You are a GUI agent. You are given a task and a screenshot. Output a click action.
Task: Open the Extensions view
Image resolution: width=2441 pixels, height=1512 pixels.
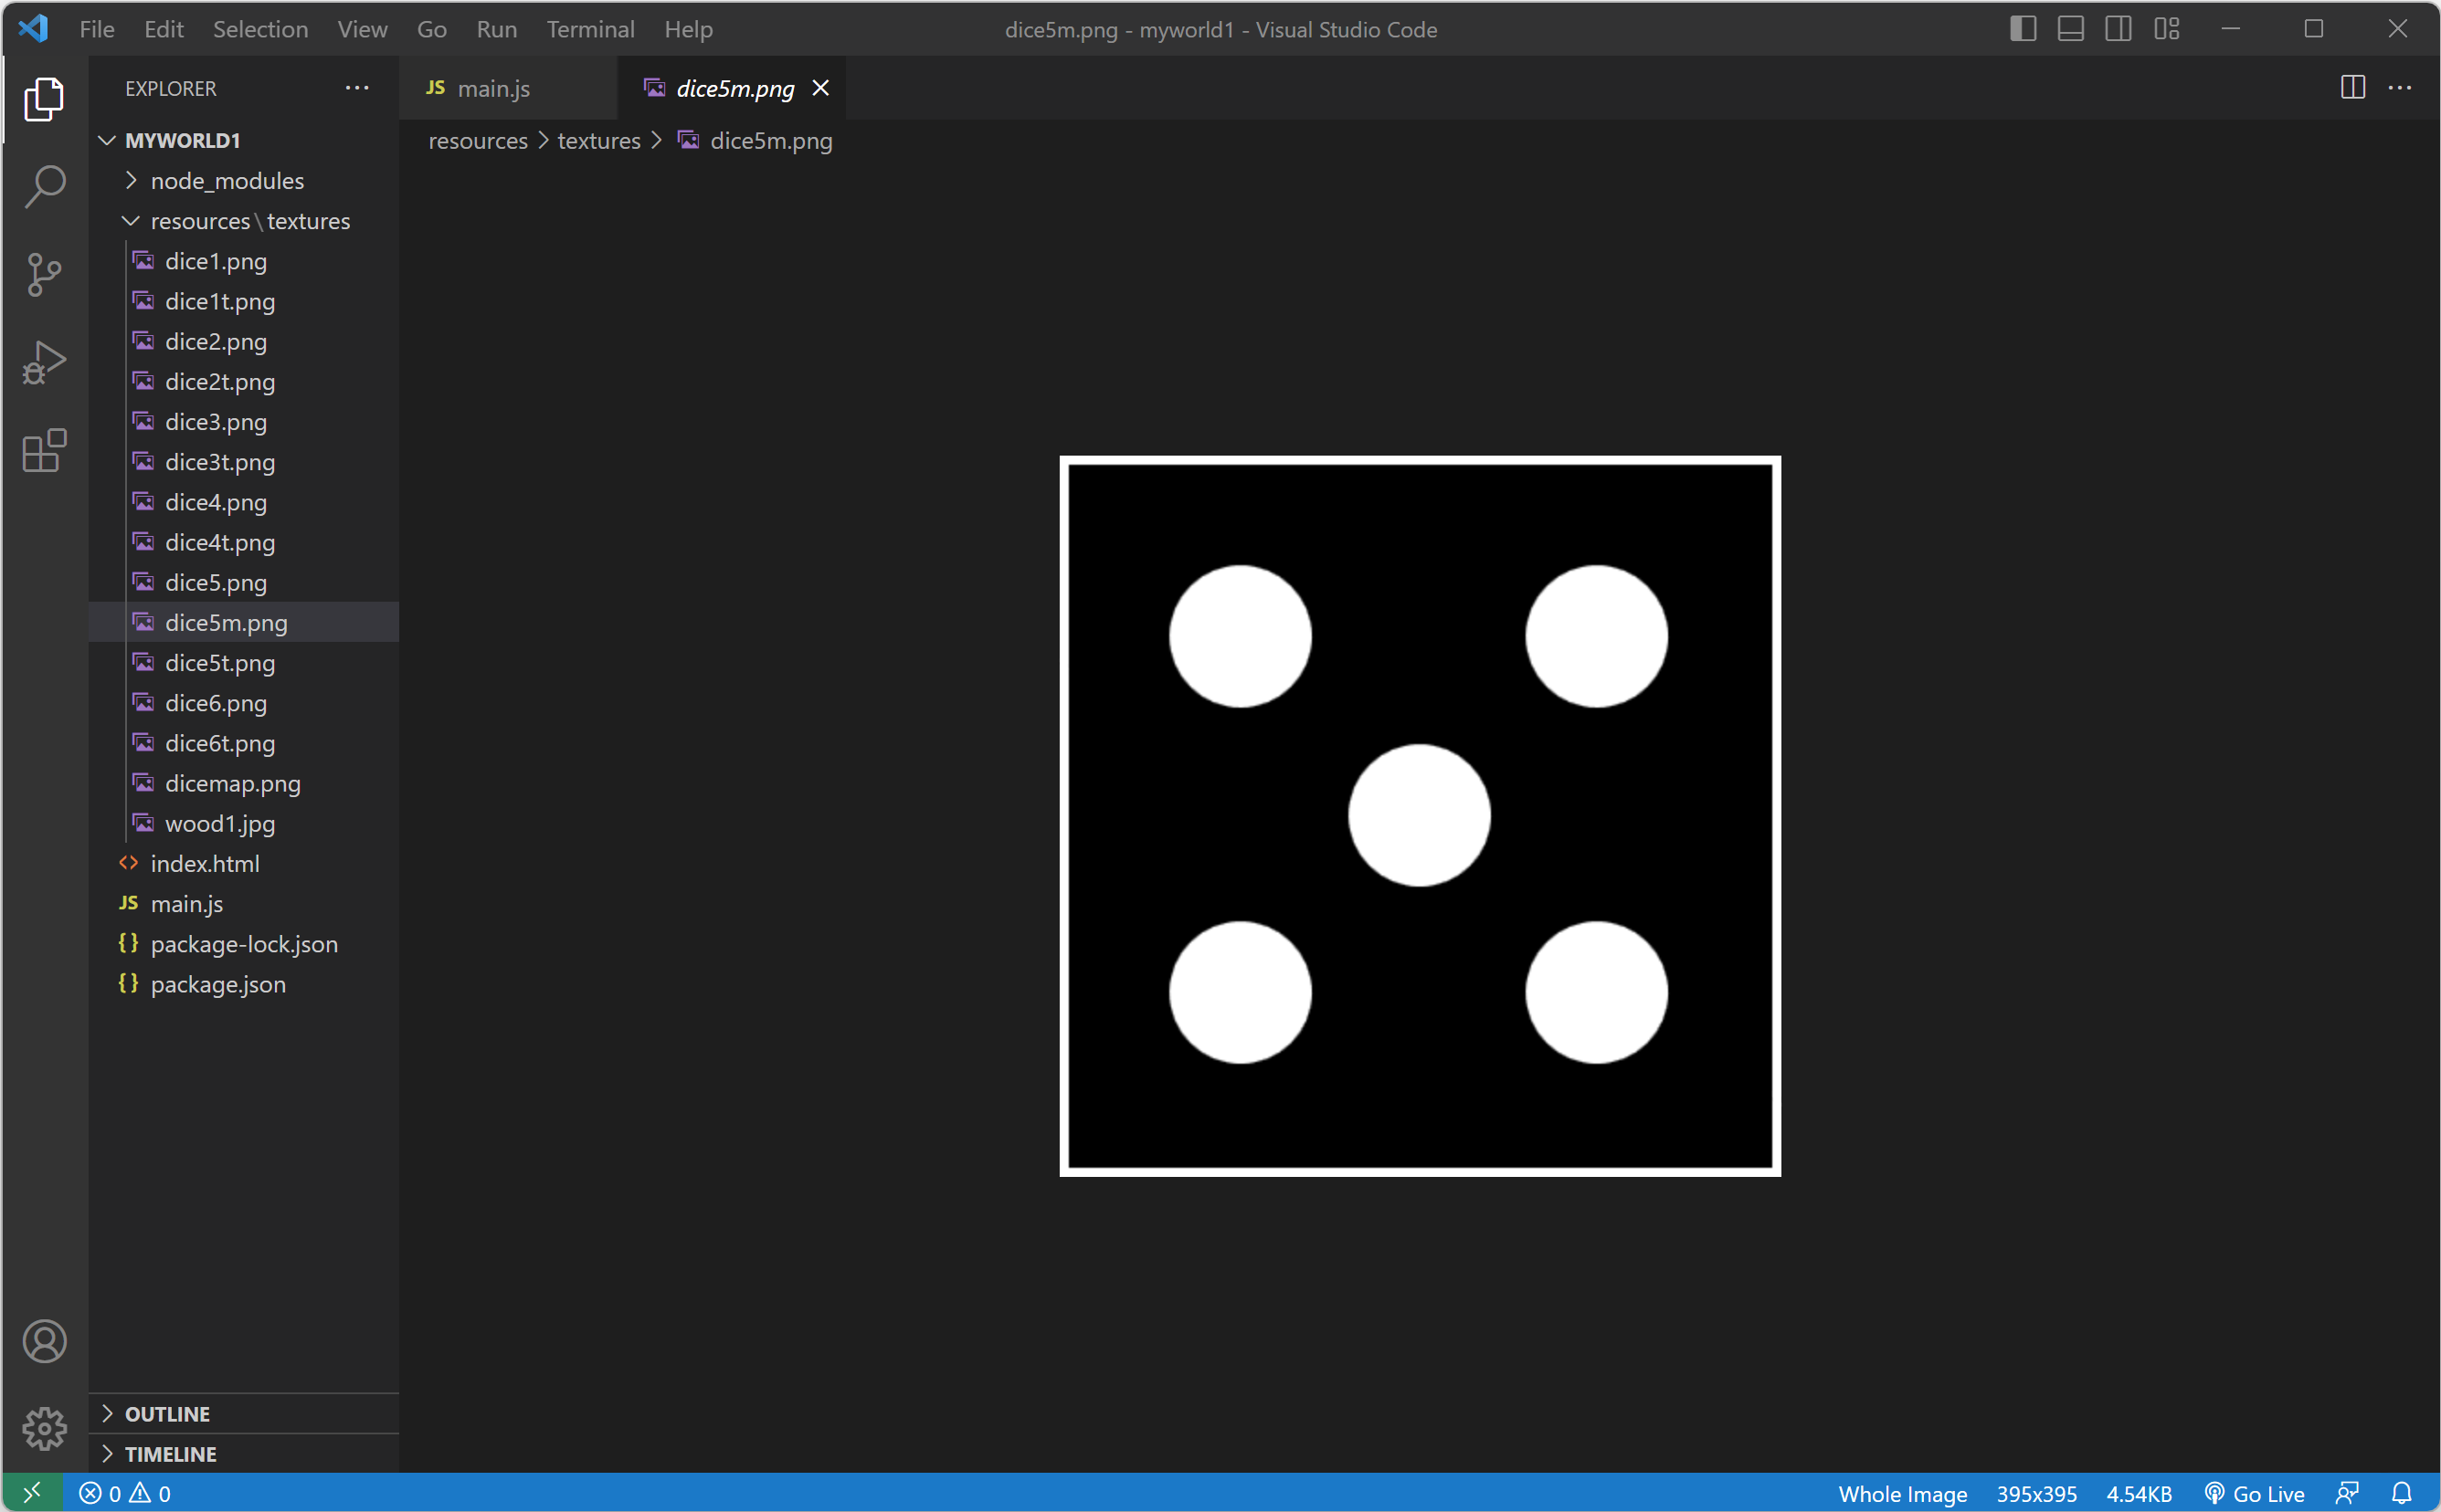coord(45,451)
